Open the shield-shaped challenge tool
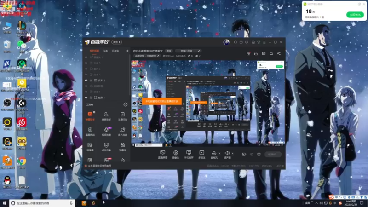368x207 pixels. [x=90, y=132]
